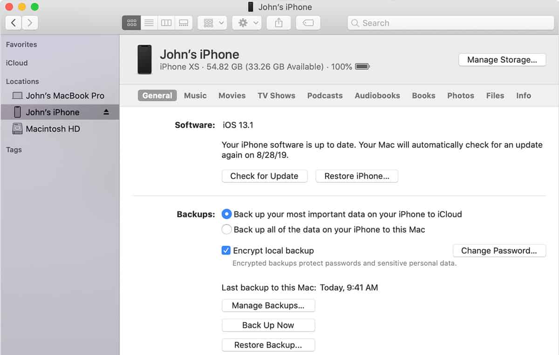This screenshot has width=559, height=355.
Task: Switch to icon view in toolbar
Action: point(131,23)
